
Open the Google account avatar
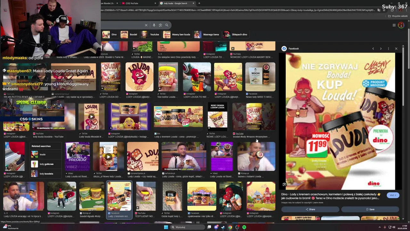pyautogui.click(x=401, y=25)
